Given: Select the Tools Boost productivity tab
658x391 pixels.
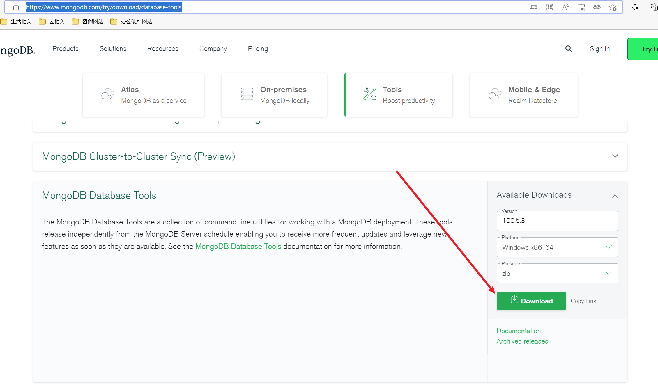Looking at the screenshot, I should (399, 95).
